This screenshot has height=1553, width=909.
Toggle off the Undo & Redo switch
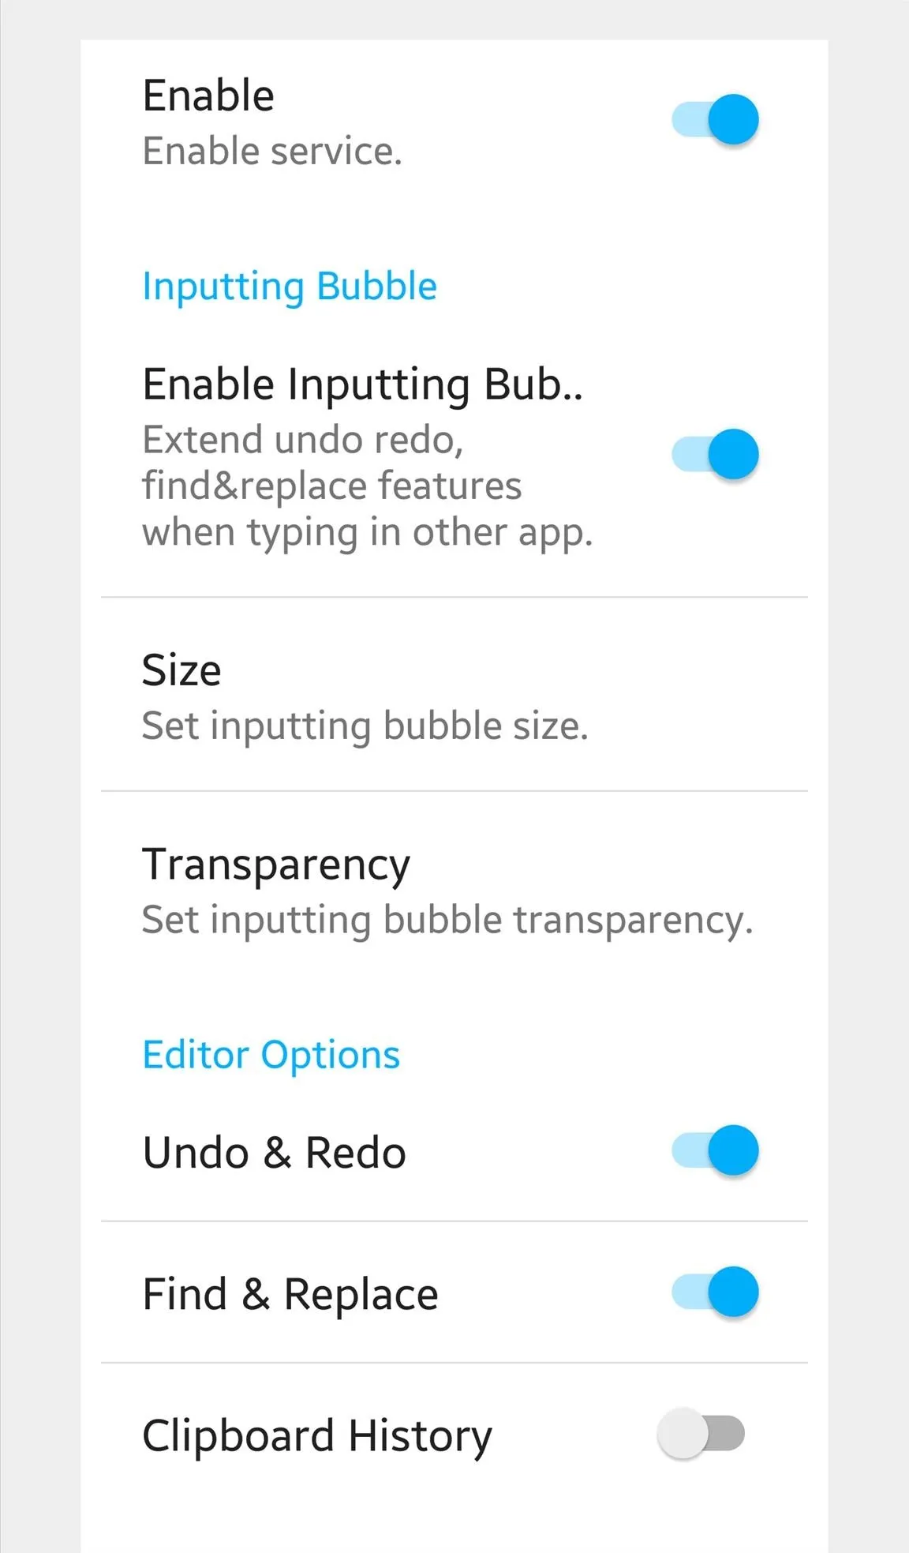715,1150
